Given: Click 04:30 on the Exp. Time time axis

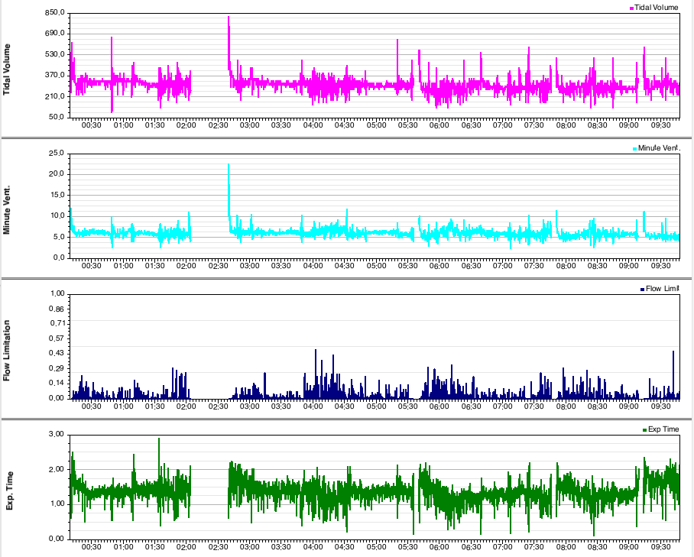Looking at the screenshot, I should pos(345,547).
